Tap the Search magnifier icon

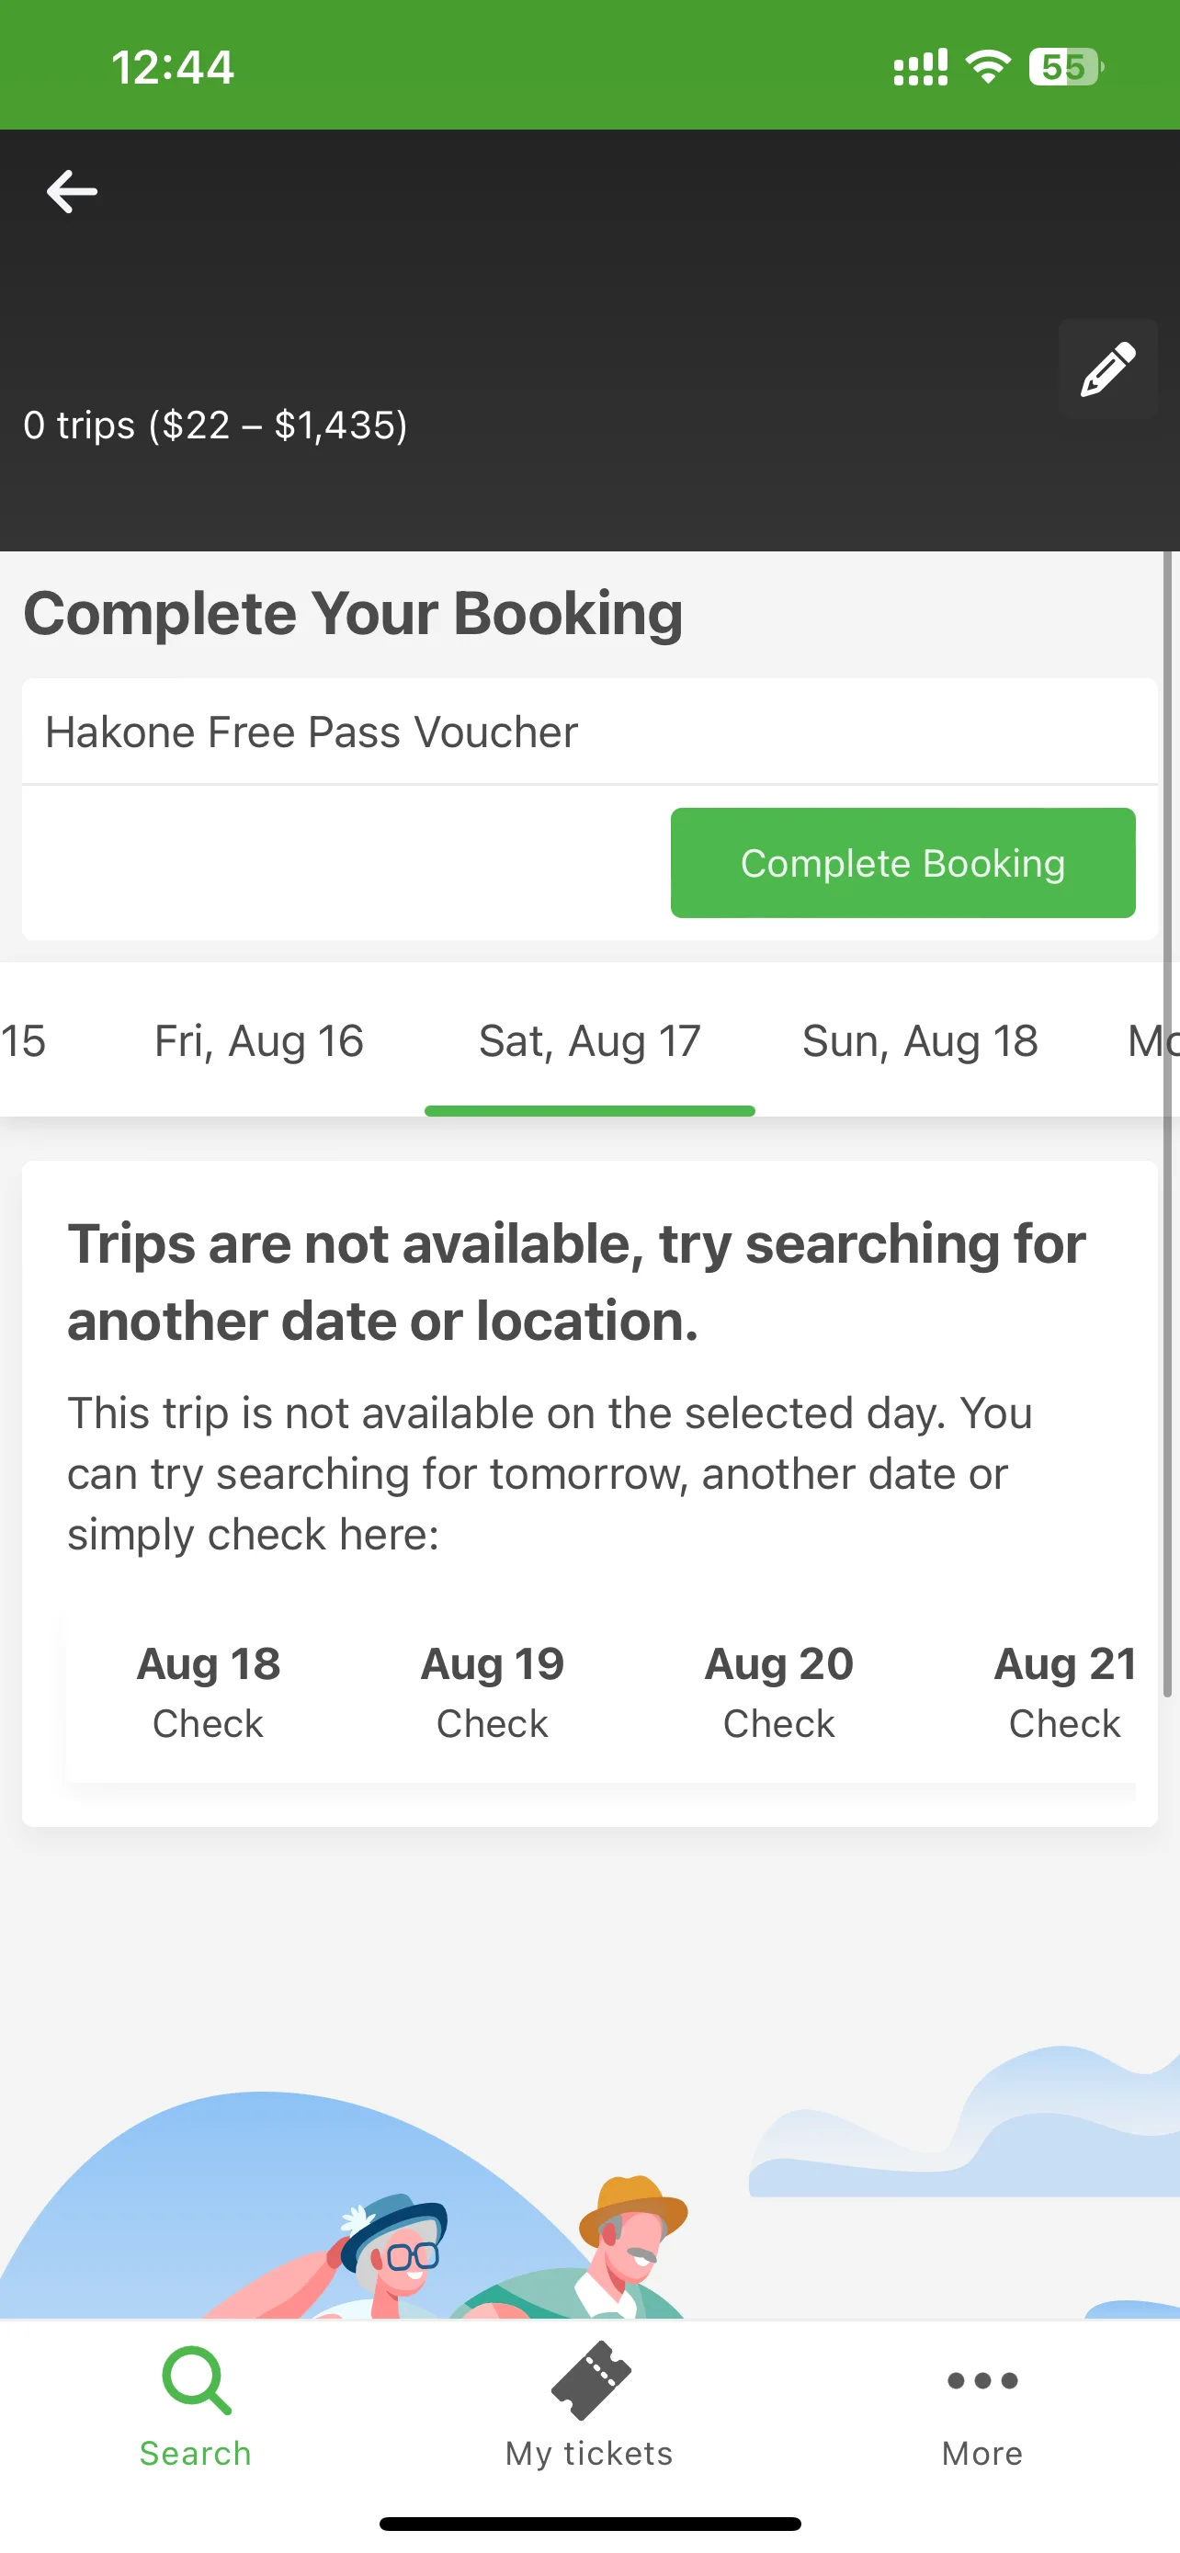coord(196,2379)
